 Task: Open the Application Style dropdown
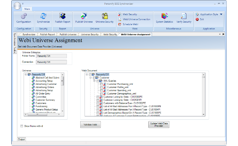click(x=221, y=14)
